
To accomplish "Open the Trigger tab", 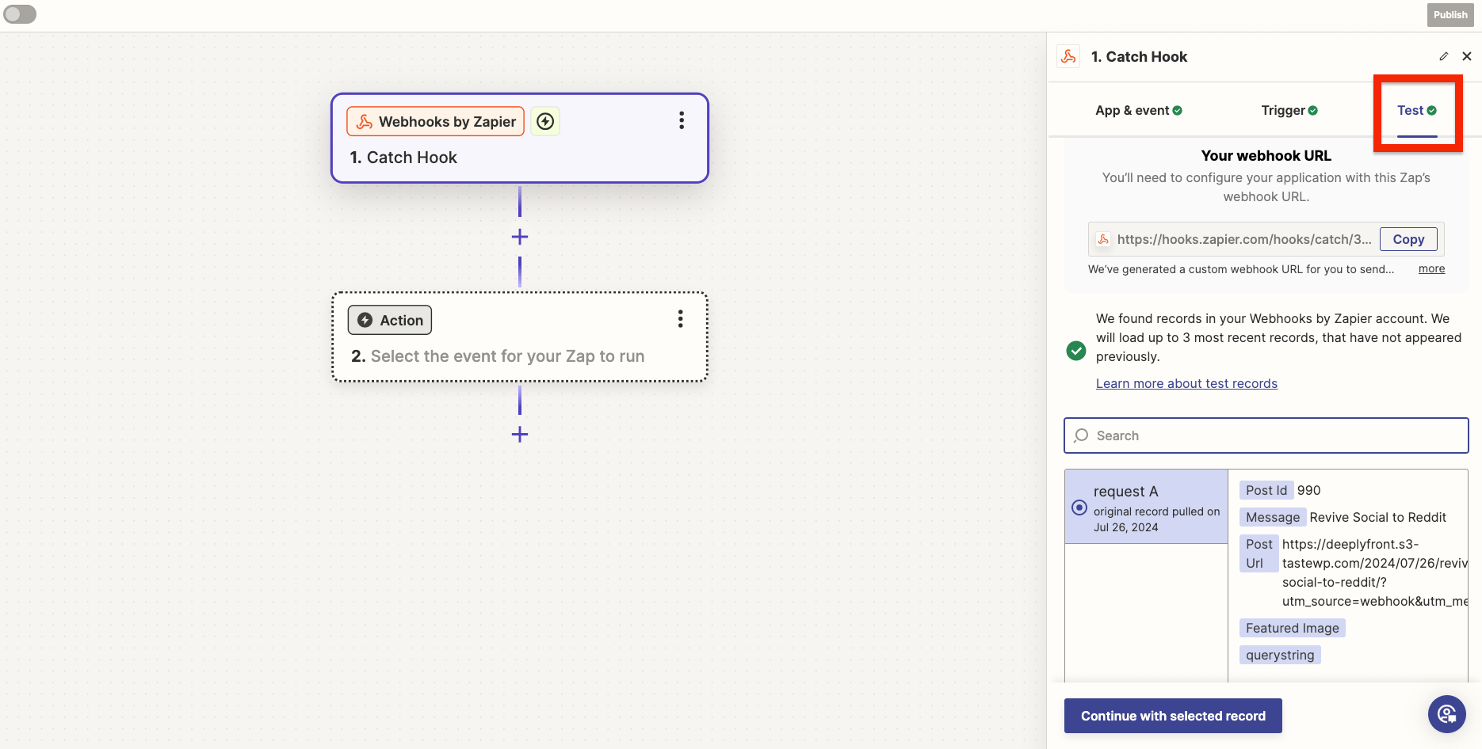I will tap(1289, 111).
